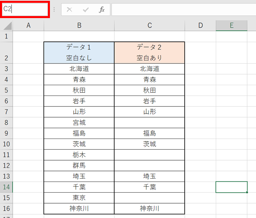
Task: Select row 2 header
Action: tap(6, 52)
